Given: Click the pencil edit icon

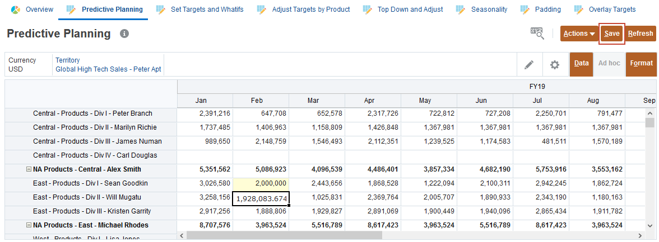Looking at the screenshot, I should pos(529,65).
